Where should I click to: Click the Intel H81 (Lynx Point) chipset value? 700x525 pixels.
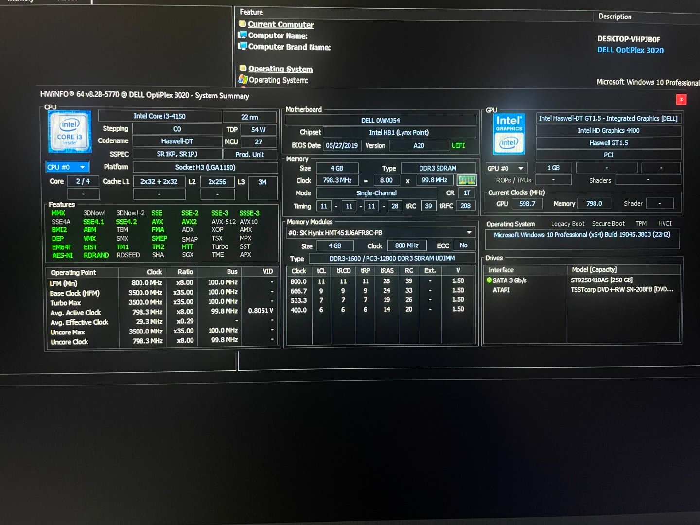coord(399,132)
